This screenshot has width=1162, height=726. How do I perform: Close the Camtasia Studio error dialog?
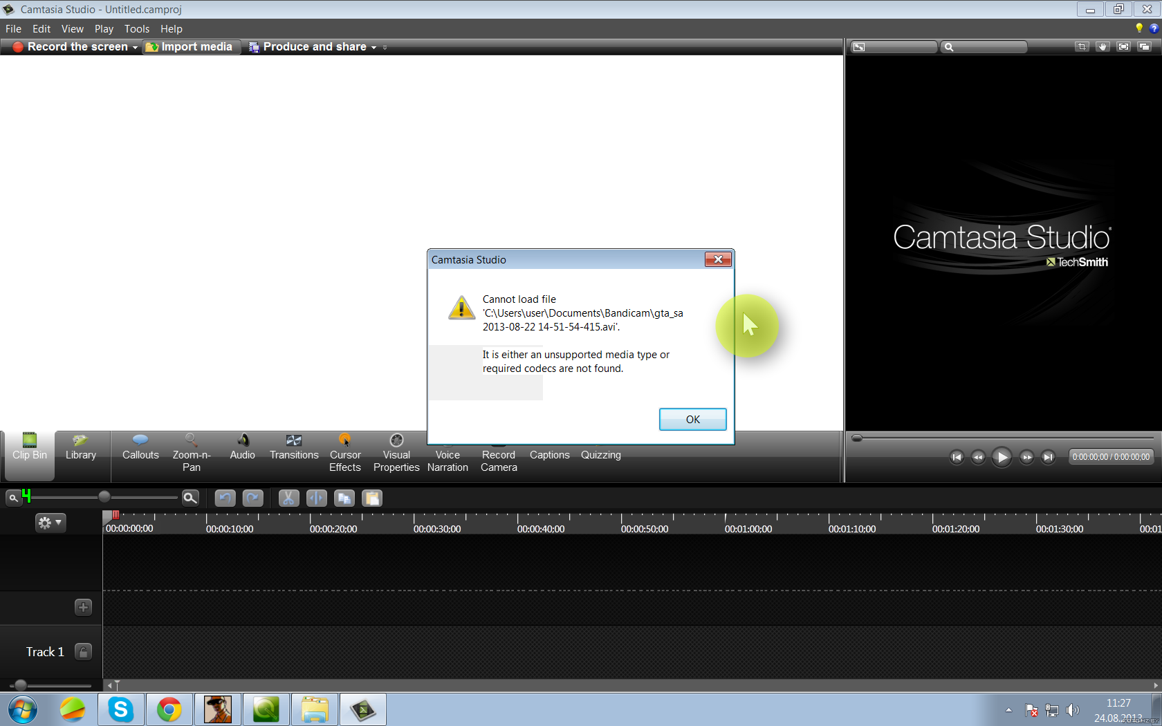tap(718, 259)
